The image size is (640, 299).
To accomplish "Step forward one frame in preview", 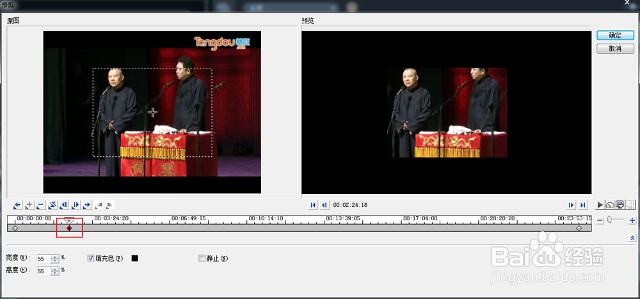I will pyautogui.click(x=571, y=205).
